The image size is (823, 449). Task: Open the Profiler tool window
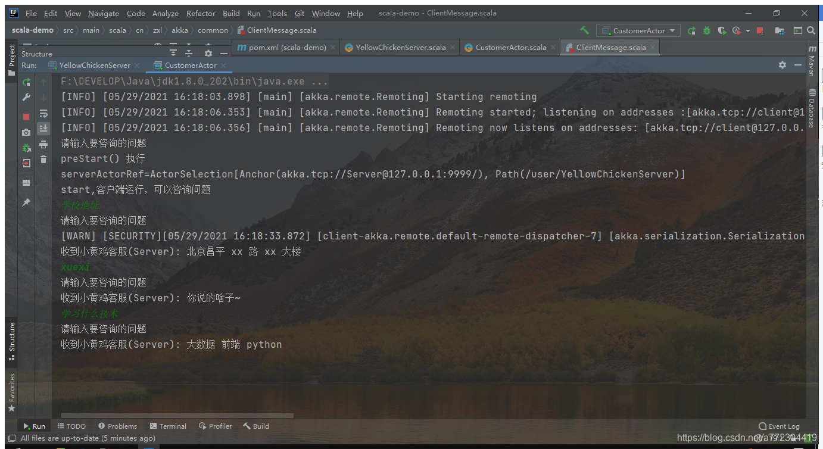point(215,426)
